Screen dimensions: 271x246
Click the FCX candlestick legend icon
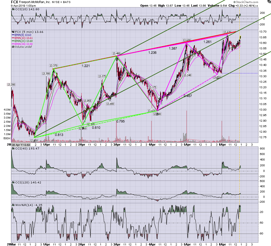[13, 32]
